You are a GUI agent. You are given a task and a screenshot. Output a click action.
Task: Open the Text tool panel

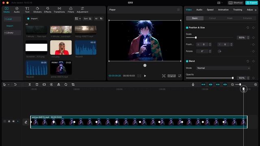(27, 10)
